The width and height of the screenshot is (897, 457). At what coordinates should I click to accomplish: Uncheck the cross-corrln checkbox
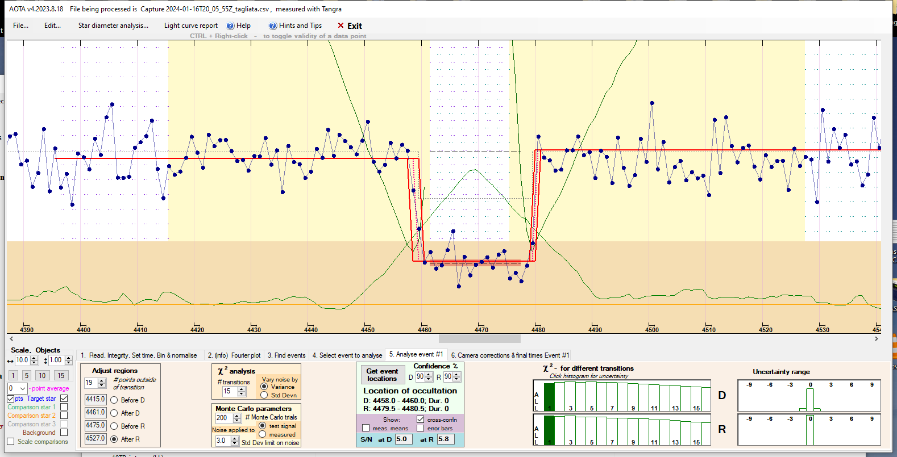421,420
